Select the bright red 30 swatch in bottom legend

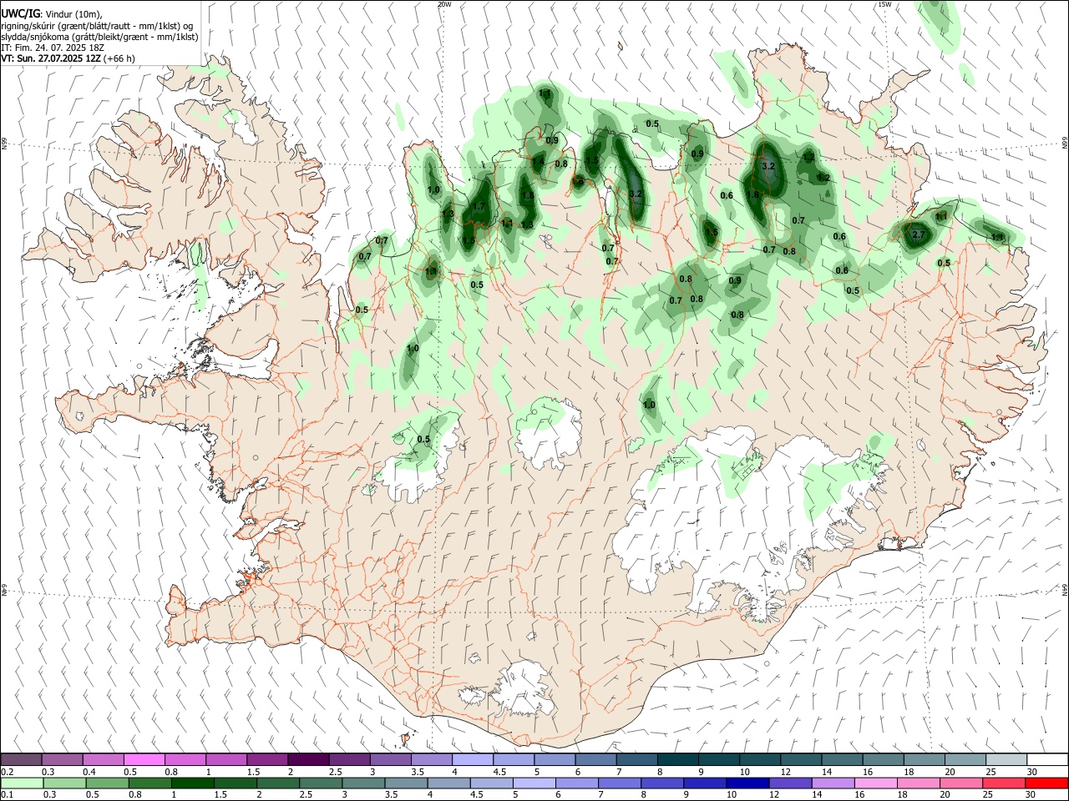click(1046, 783)
